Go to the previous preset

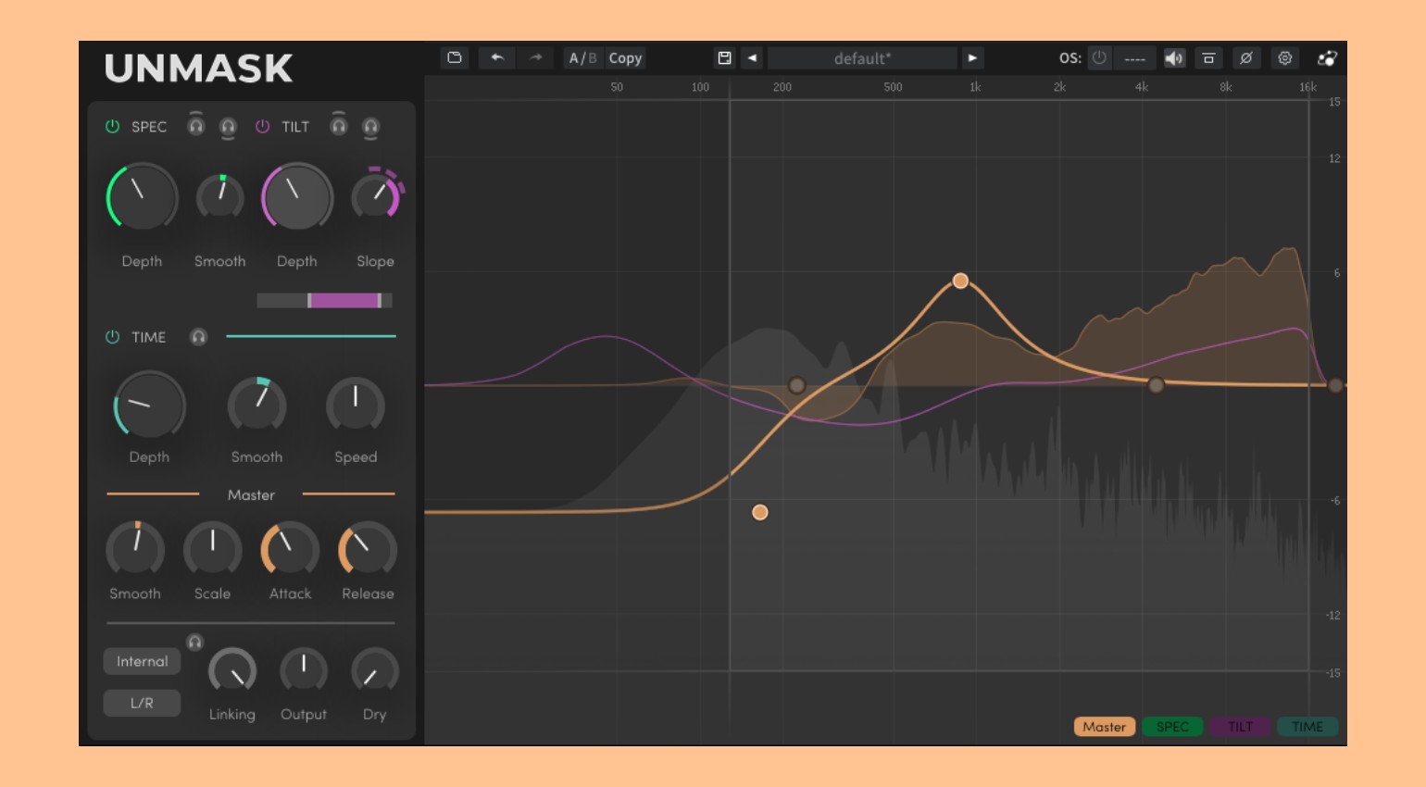[x=752, y=57]
